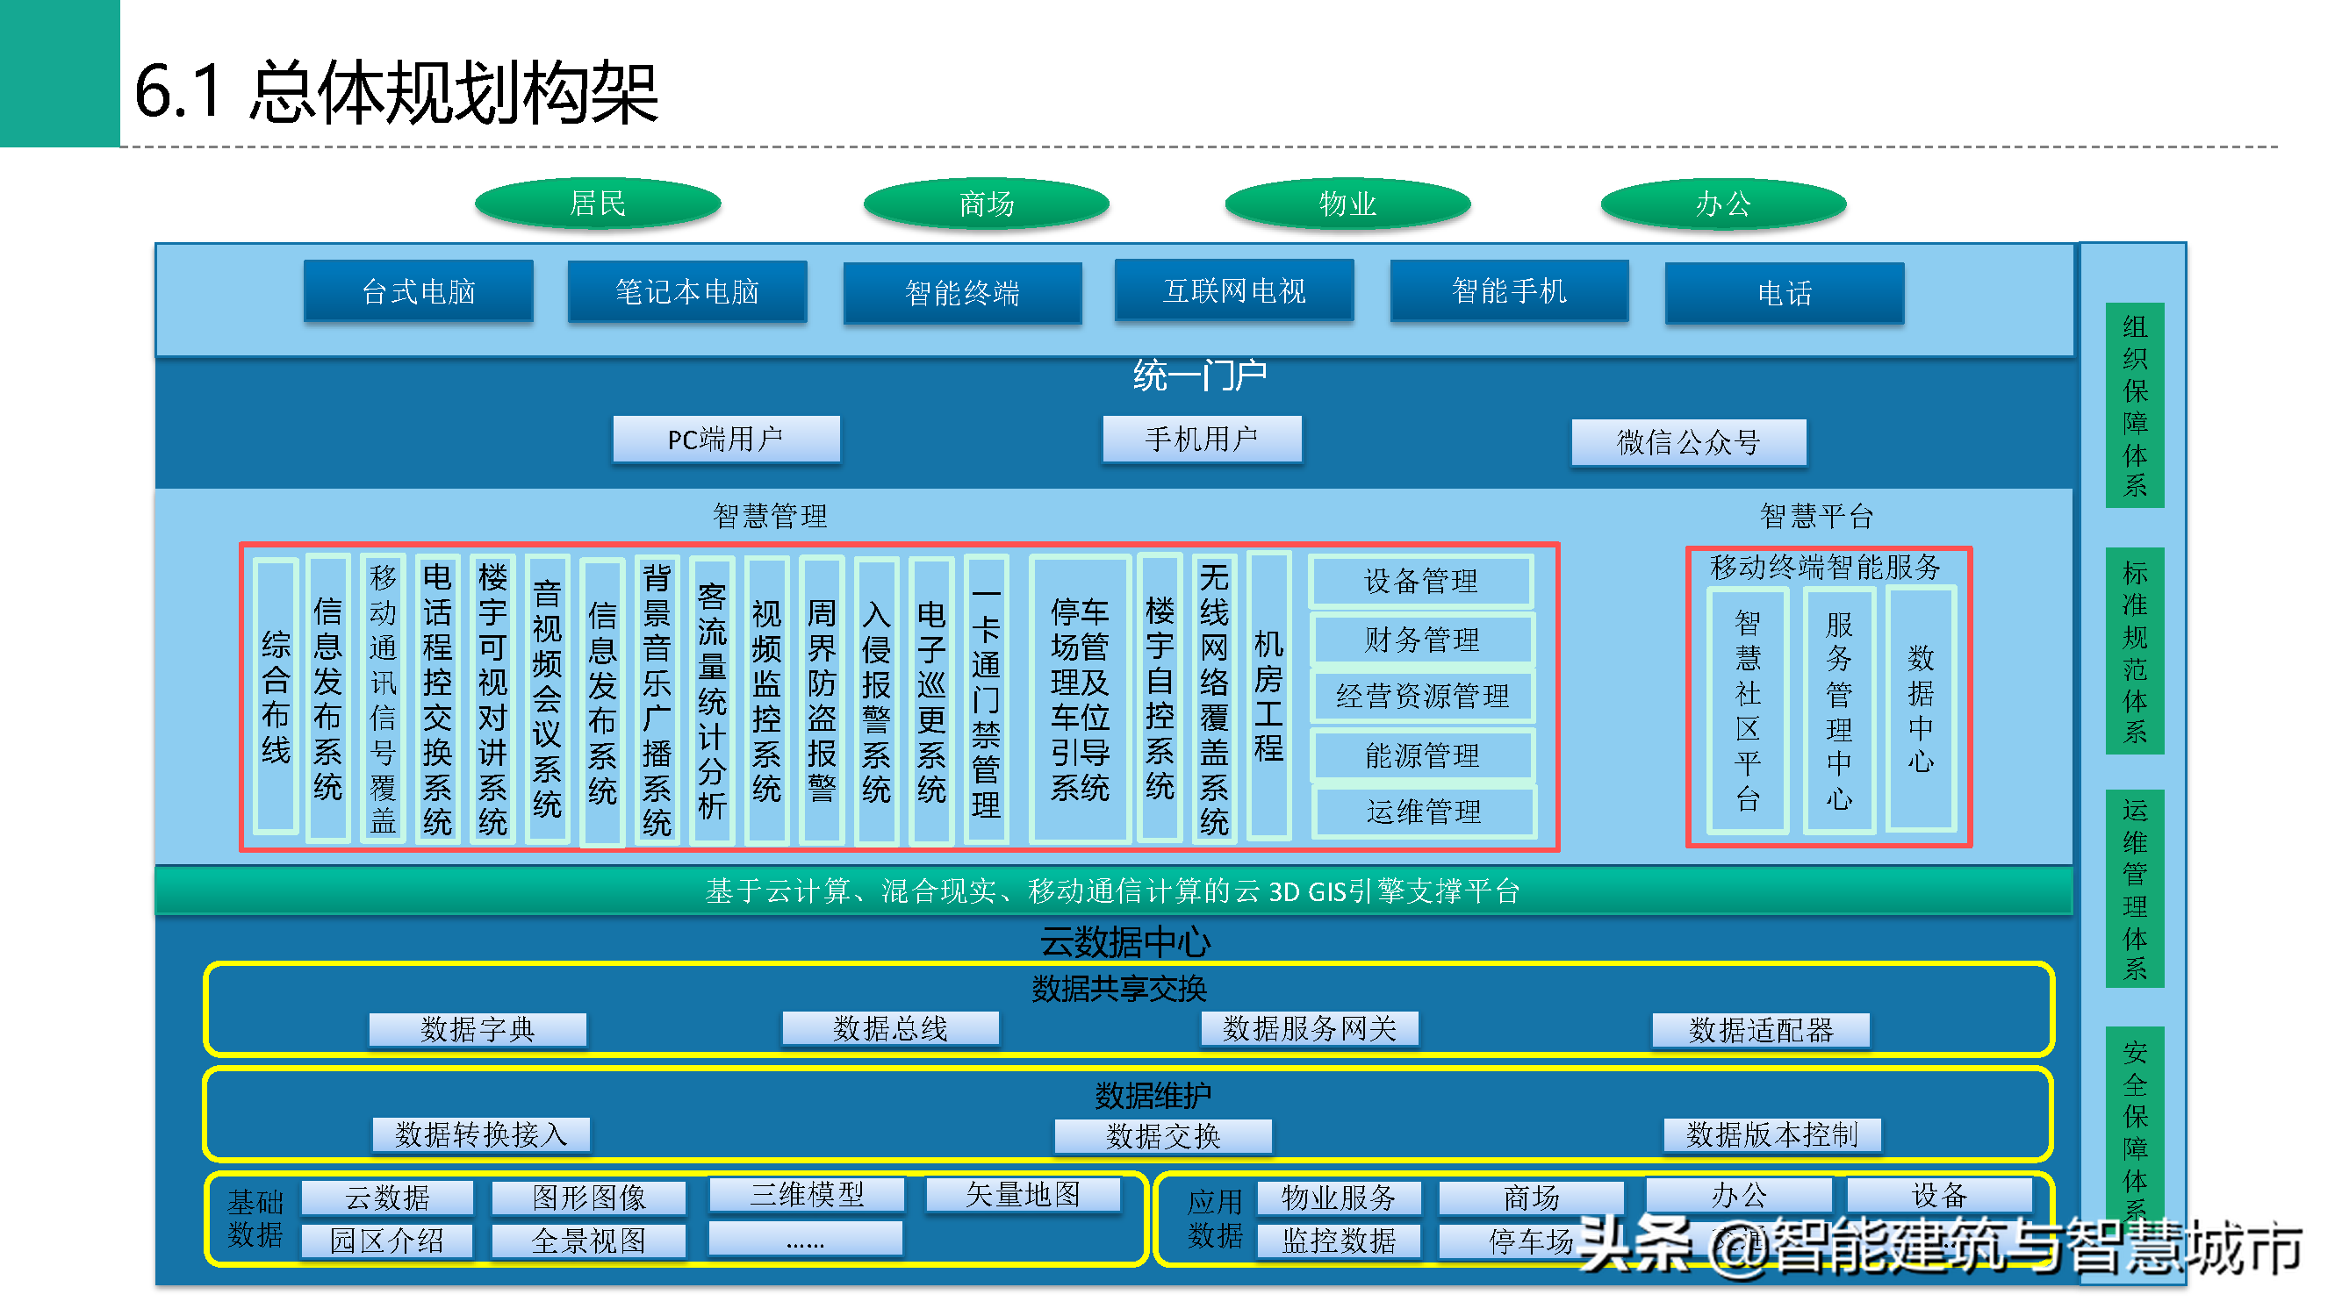Viewport: 2342px width, 1316px height.
Task: Click the 居民 green oval
Action: point(597,203)
